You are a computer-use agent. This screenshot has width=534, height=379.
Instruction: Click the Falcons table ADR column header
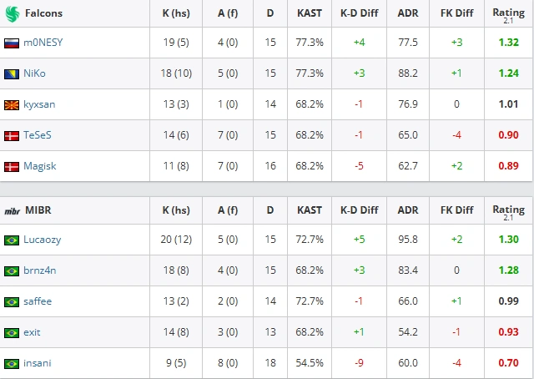coord(408,13)
